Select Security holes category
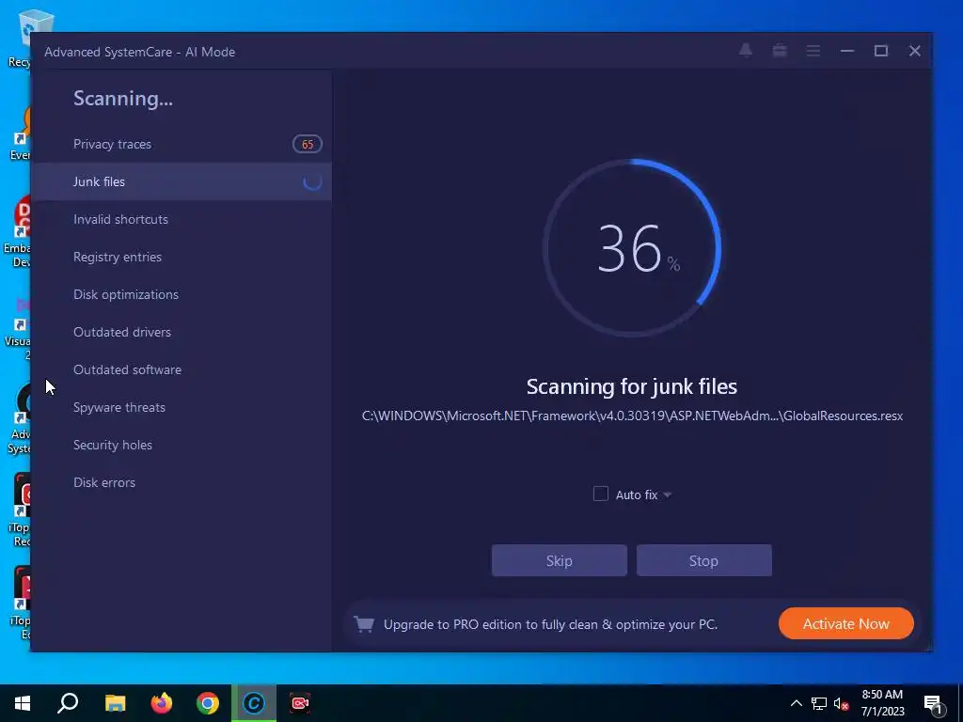This screenshot has height=722, width=963. point(182,445)
